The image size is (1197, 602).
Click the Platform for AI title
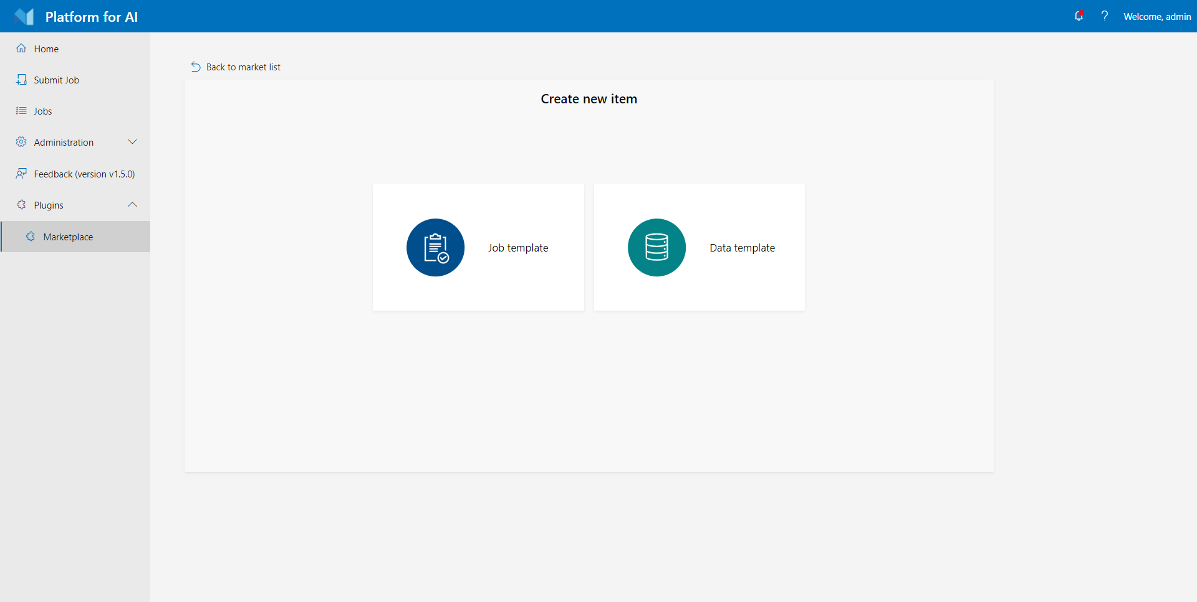(x=92, y=17)
